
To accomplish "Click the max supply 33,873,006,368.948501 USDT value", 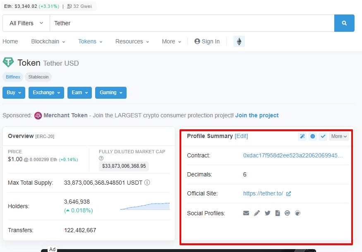I will pyautogui.click(x=103, y=183).
